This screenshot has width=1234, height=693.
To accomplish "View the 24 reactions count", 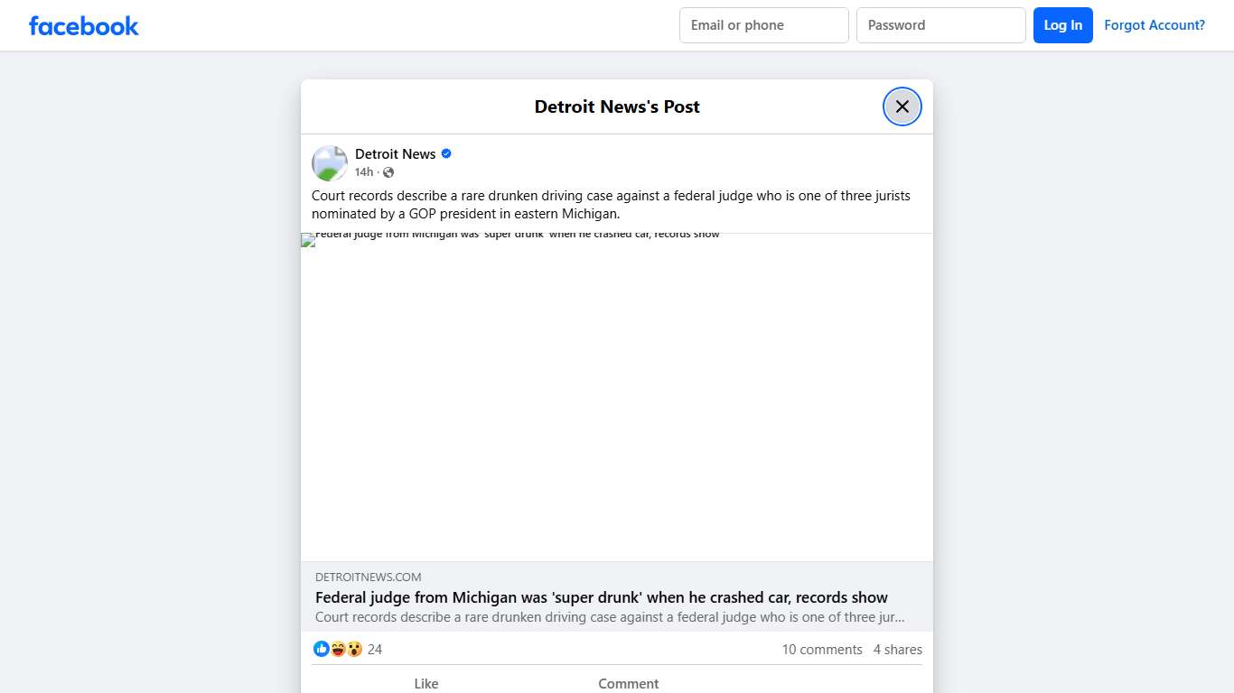I will 375,650.
